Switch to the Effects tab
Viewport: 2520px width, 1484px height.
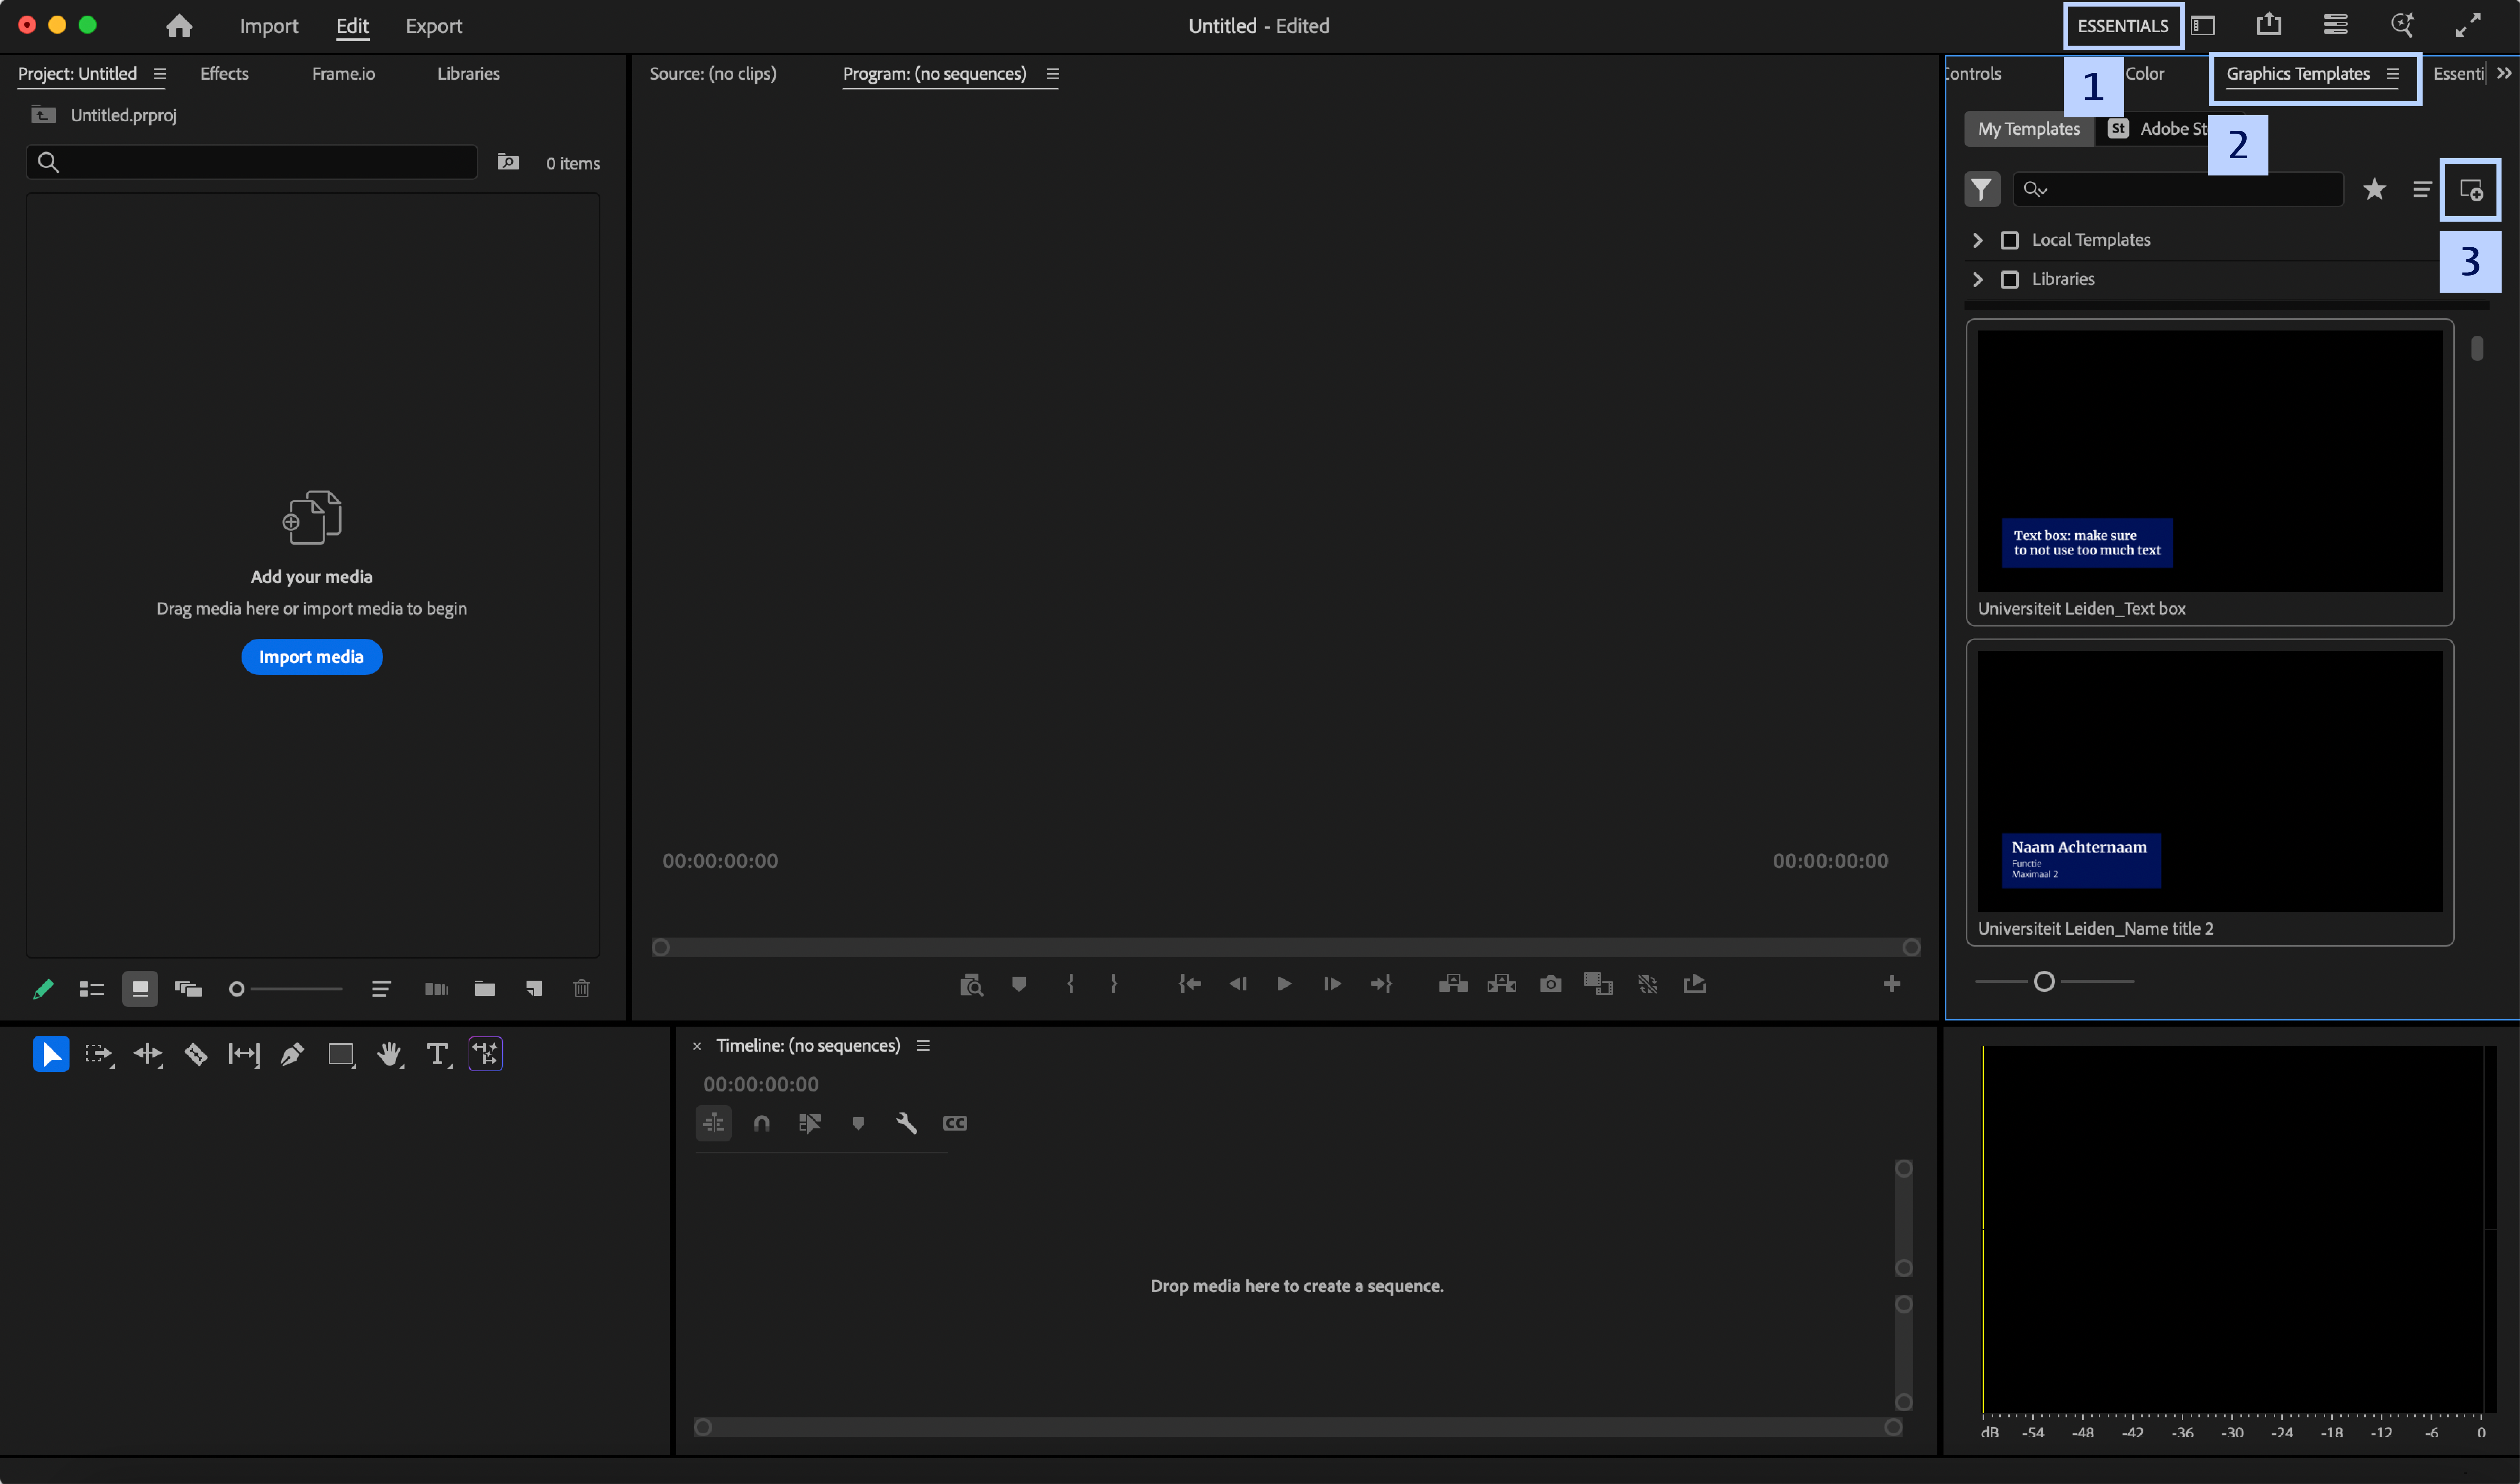pyautogui.click(x=224, y=73)
